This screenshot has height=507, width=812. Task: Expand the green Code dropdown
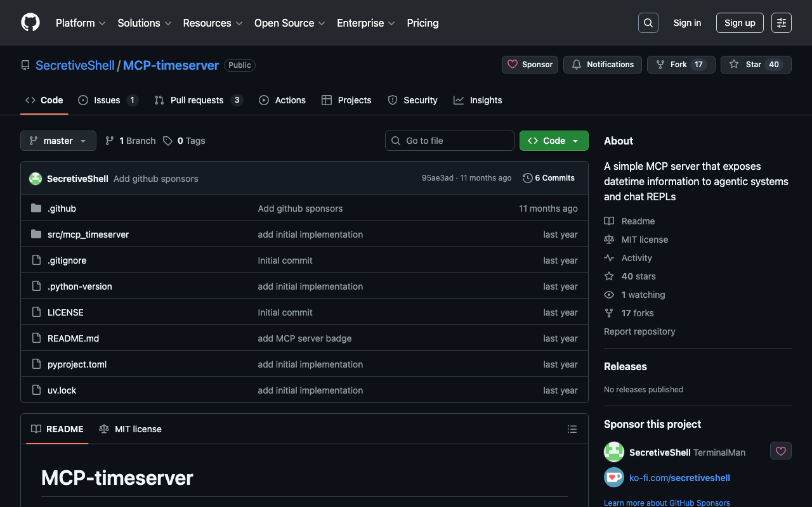[553, 141]
